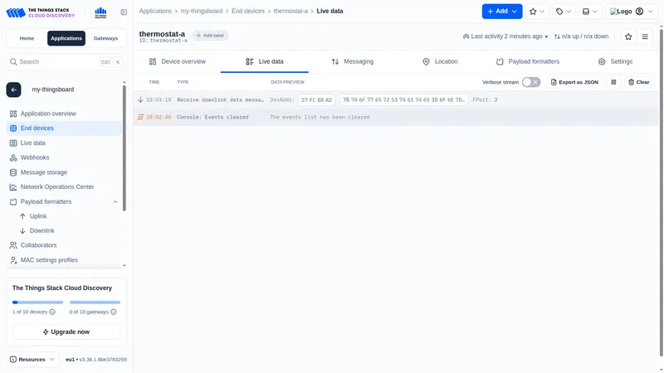Screen dimensions: 664x373
Task: Click the gateways usage progress bar
Action: click(95, 303)
